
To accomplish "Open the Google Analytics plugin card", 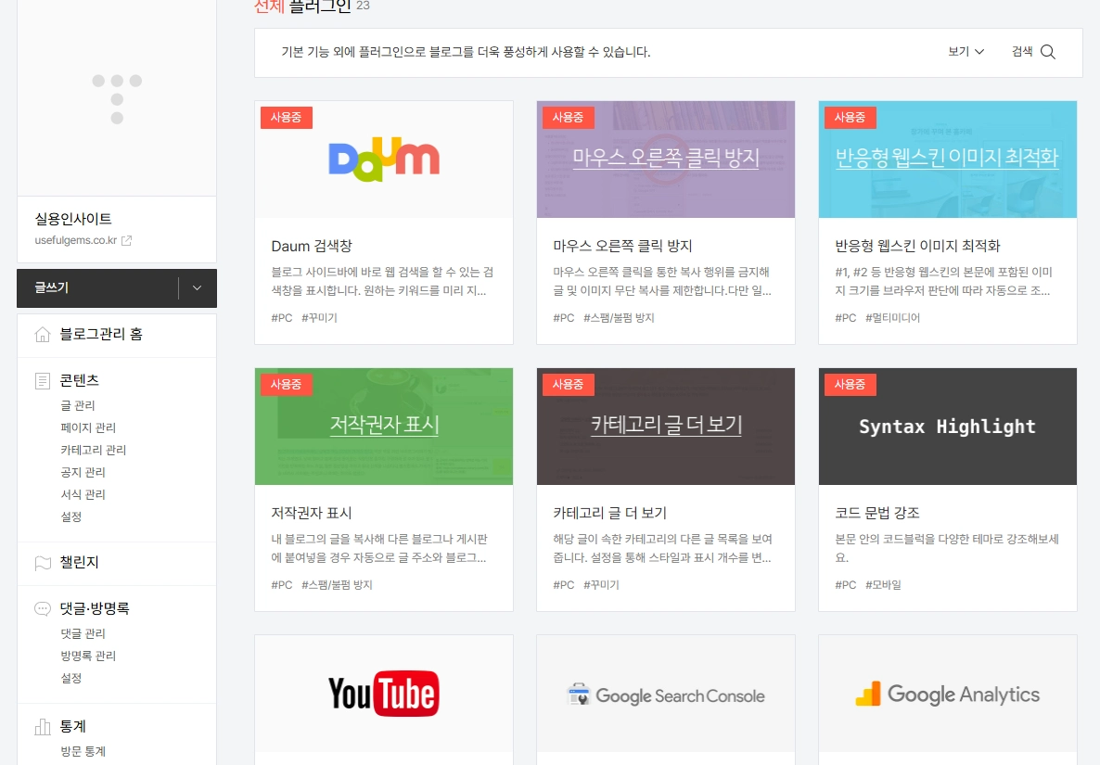I will click(x=948, y=700).
